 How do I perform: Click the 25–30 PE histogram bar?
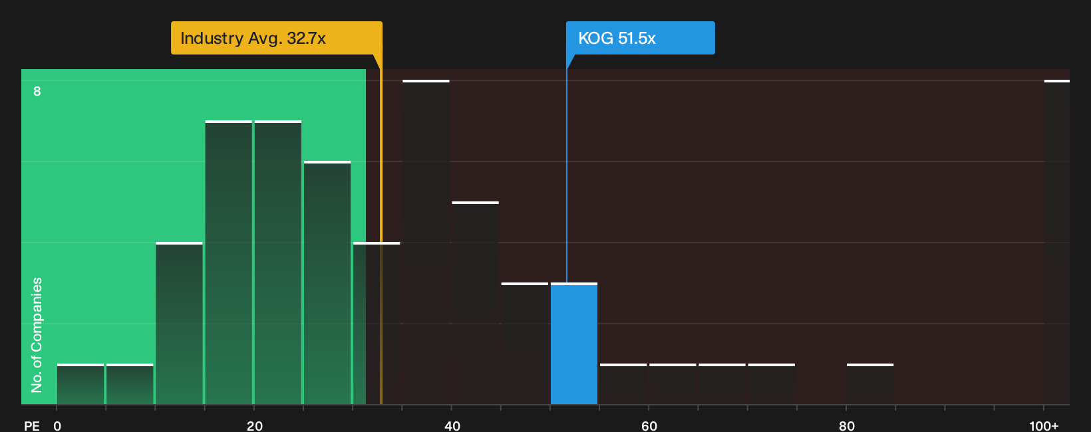[327, 282]
